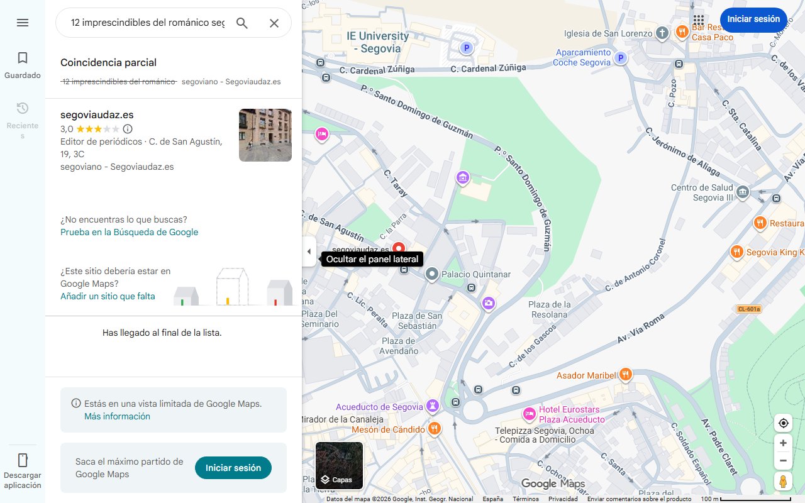Image resolution: width=805 pixels, height=503 pixels.
Task: Click the Descargar aplicación phone icon
Action: pos(22,461)
